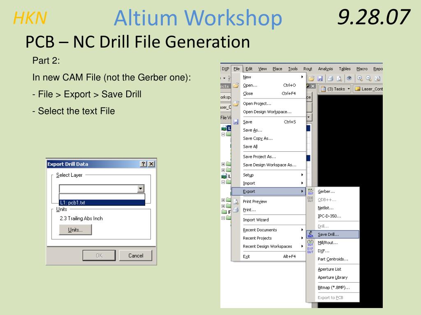Choose Gerber... in the Export submenu
This screenshot has width=421, height=315.
(x=333, y=192)
